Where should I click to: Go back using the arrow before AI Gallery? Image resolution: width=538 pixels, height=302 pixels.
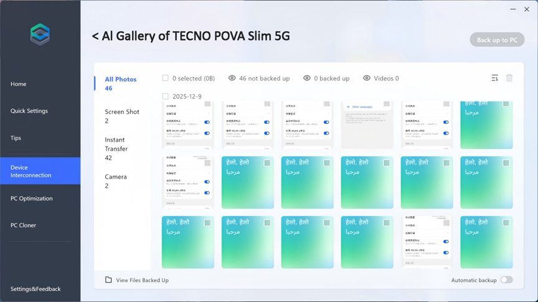click(95, 37)
